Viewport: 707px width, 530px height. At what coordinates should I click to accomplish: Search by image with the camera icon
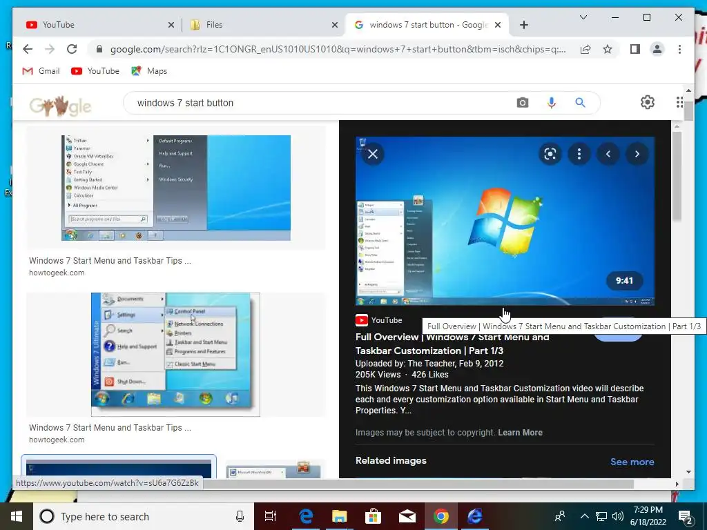[x=522, y=103]
